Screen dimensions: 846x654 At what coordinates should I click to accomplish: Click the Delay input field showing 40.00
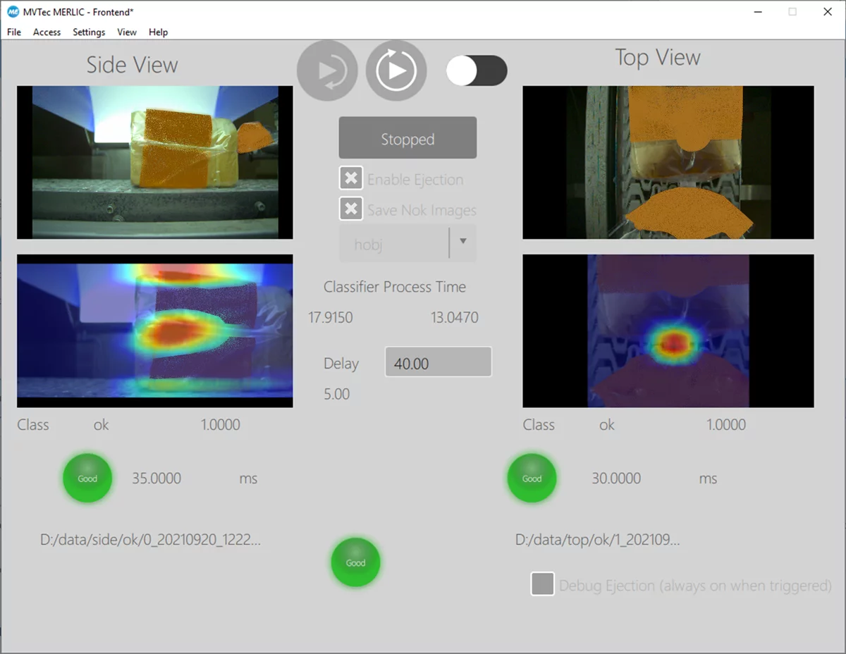coord(438,363)
